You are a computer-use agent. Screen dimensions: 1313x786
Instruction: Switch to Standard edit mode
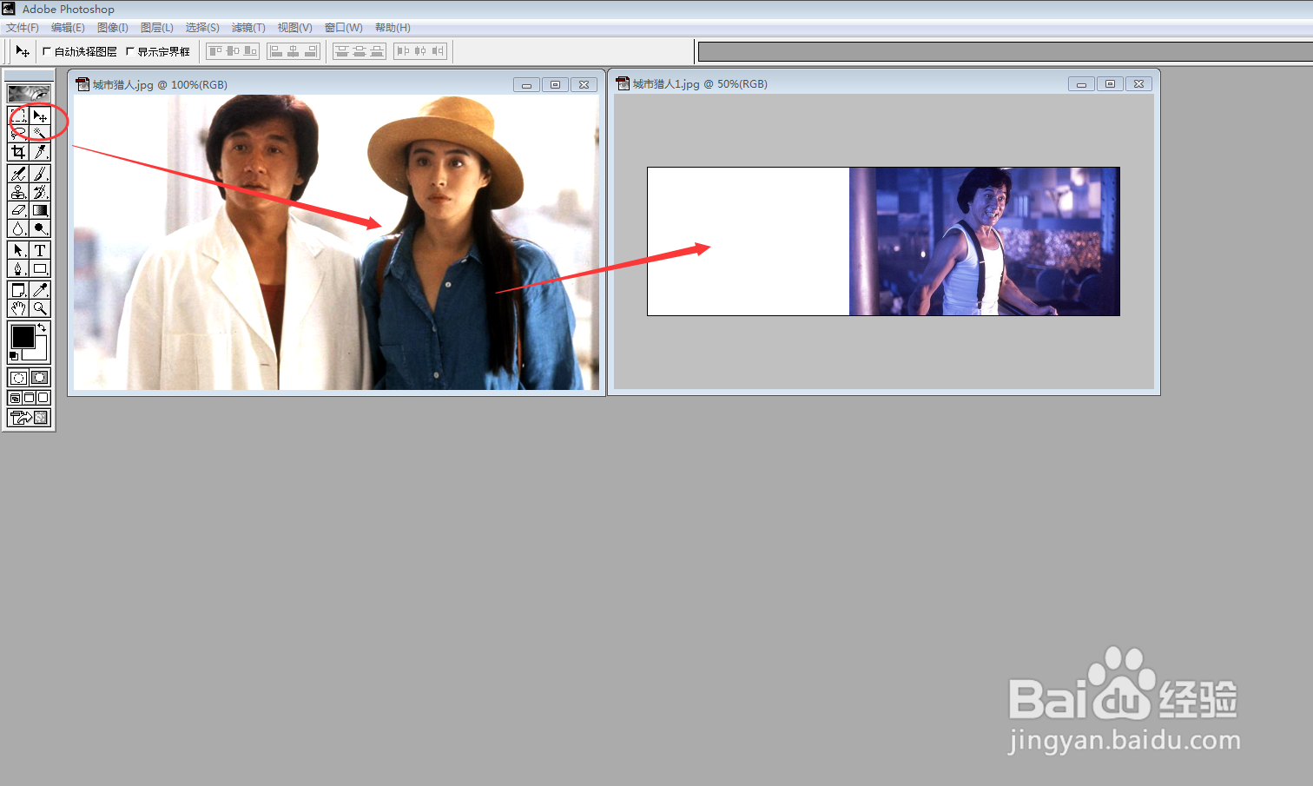pyautogui.click(x=18, y=378)
